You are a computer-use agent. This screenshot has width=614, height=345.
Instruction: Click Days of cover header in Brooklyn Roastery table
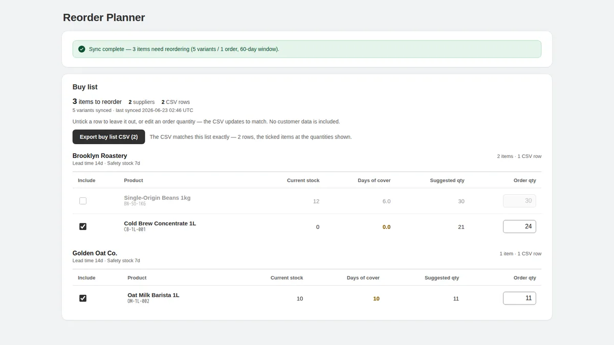[374, 180]
